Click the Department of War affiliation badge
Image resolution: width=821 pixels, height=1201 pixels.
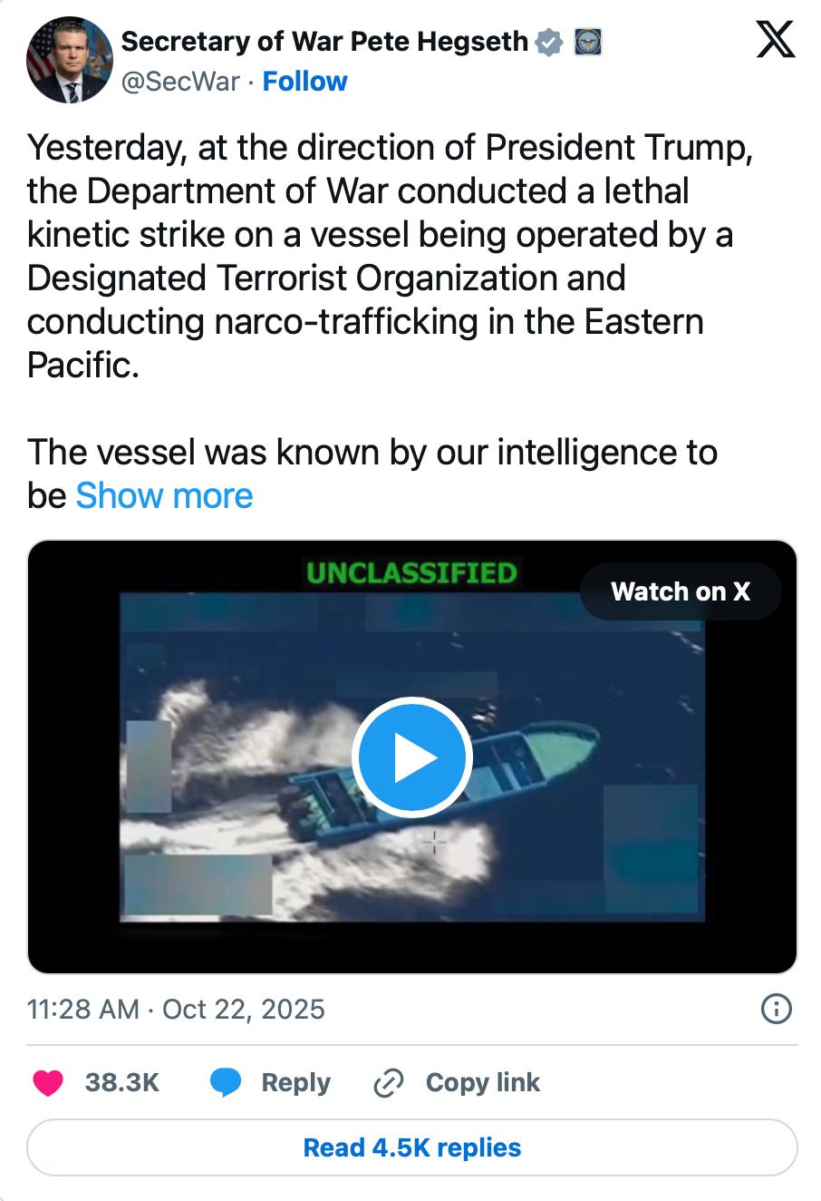(588, 42)
